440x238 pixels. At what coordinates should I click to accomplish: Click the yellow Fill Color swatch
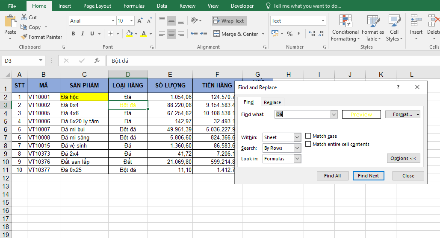(x=130, y=34)
